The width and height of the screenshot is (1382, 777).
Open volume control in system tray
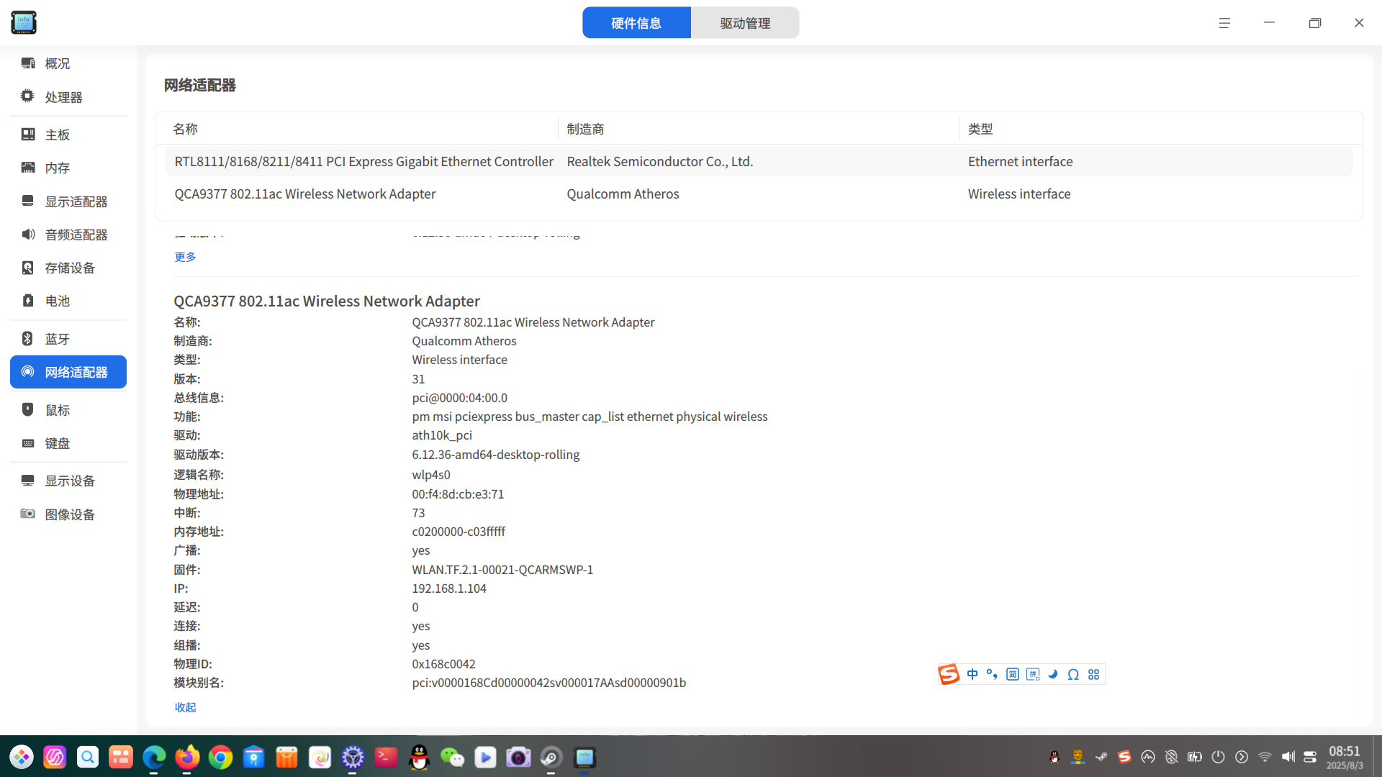(1288, 757)
